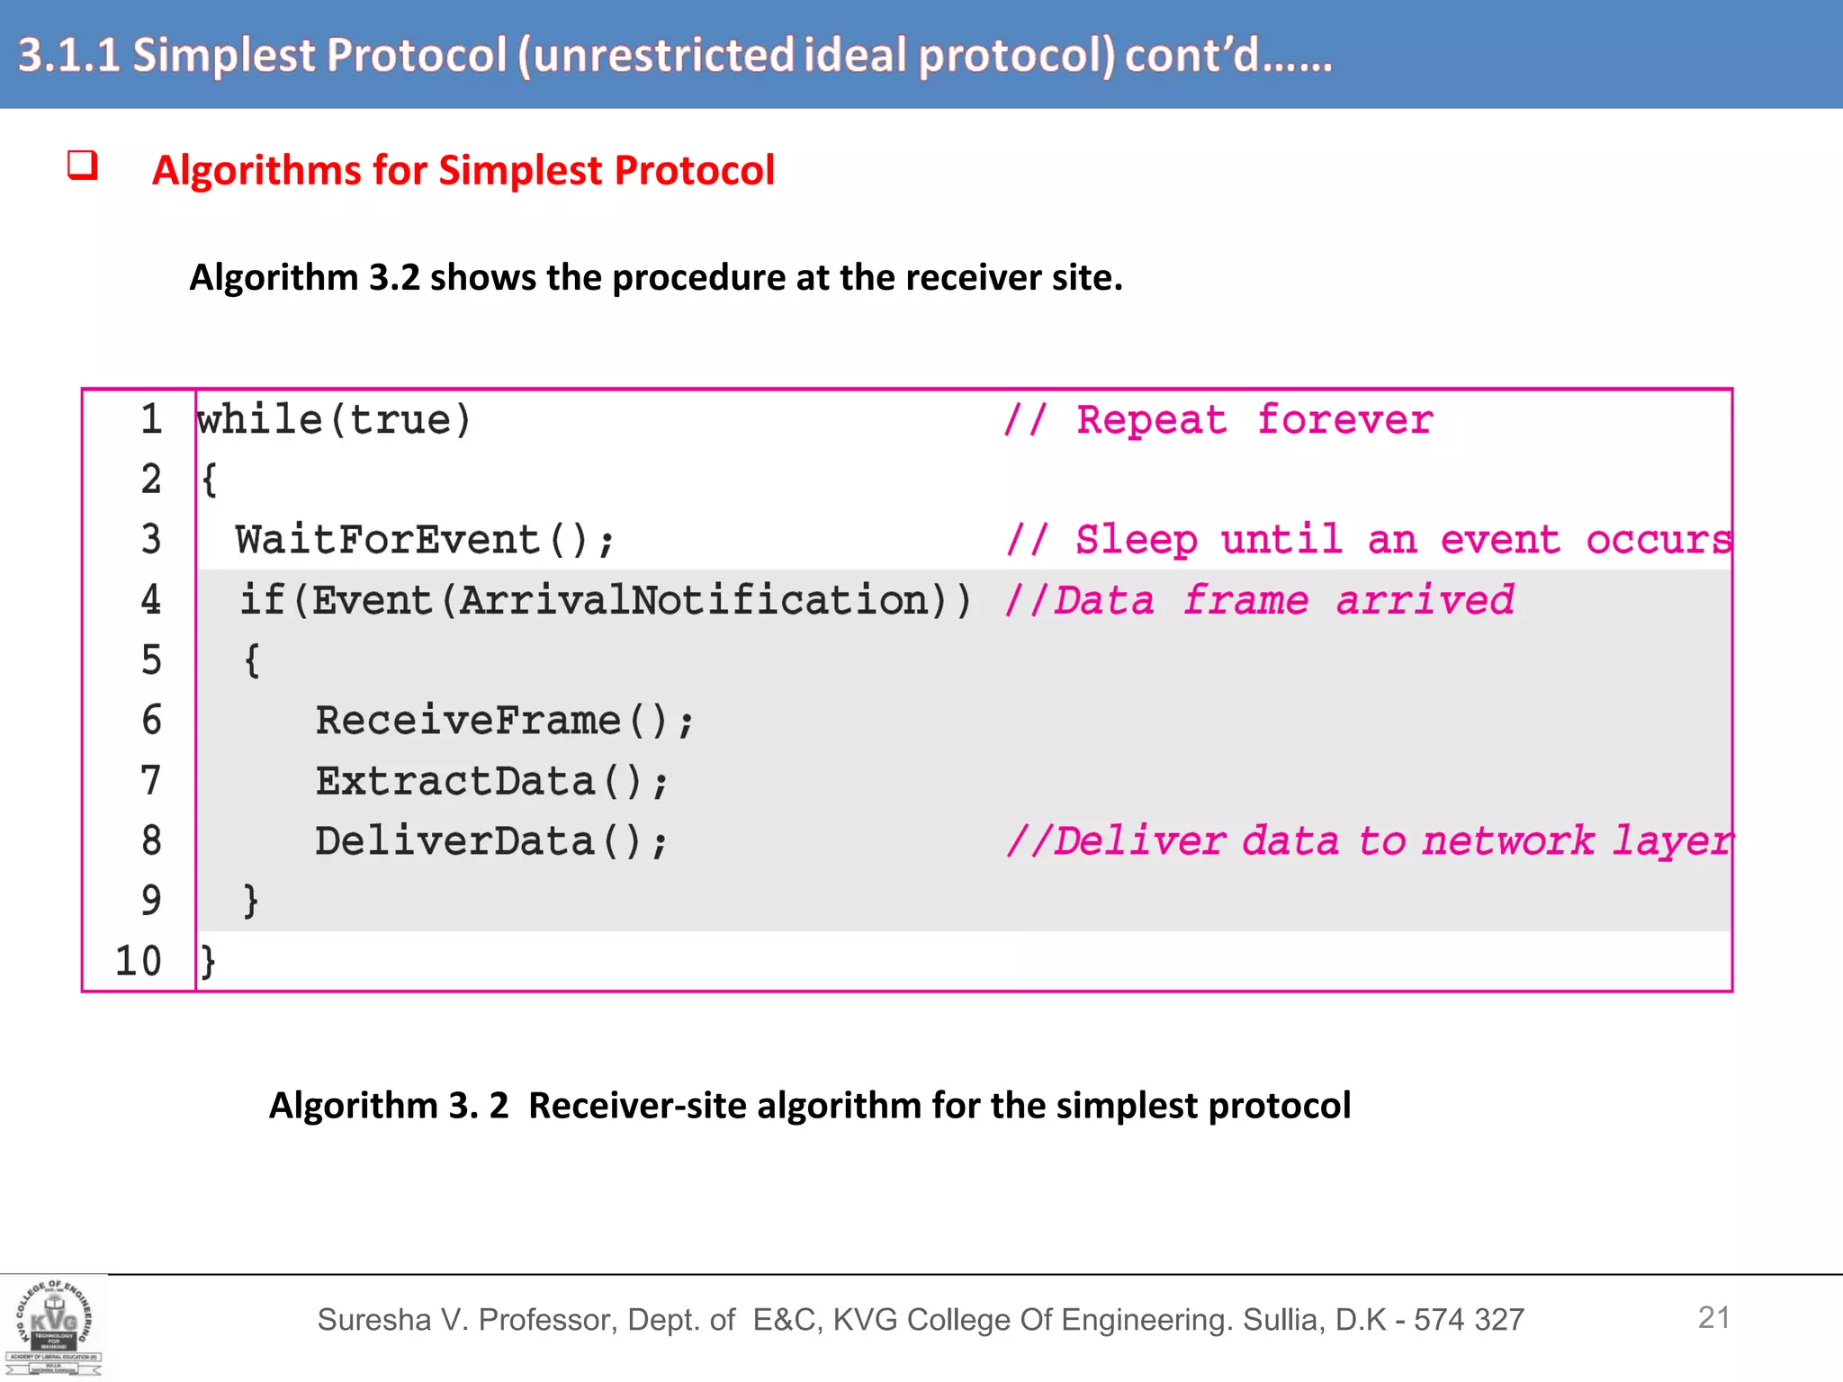This screenshot has width=1843, height=1382.
Task: Click the 'Algorithm 3.2 shows the procedure' sentence
Action: 656,277
